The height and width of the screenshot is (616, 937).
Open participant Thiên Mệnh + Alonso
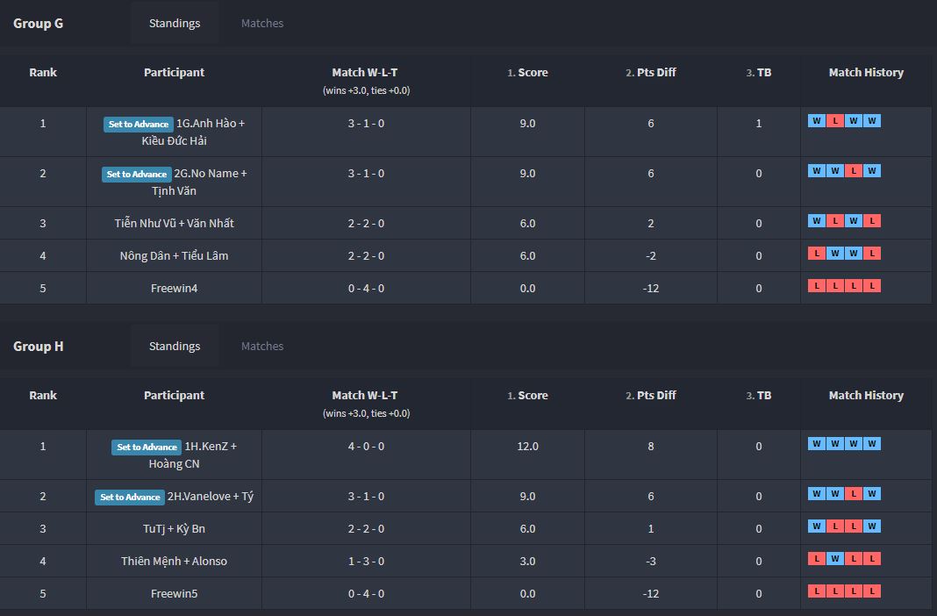tap(174, 561)
